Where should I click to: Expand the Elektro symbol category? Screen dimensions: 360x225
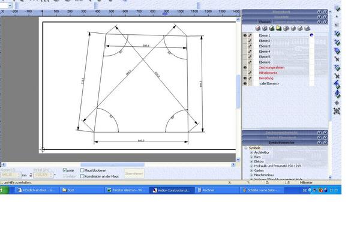(x=251, y=161)
